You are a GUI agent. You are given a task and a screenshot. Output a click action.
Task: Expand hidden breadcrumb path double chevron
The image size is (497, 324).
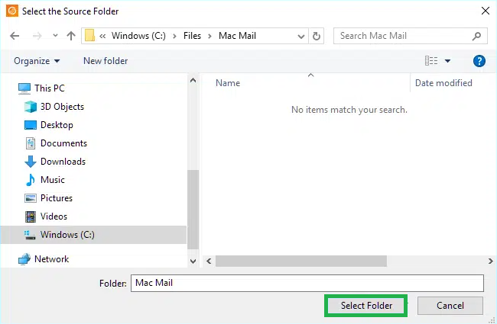click(x=102, y=36)
